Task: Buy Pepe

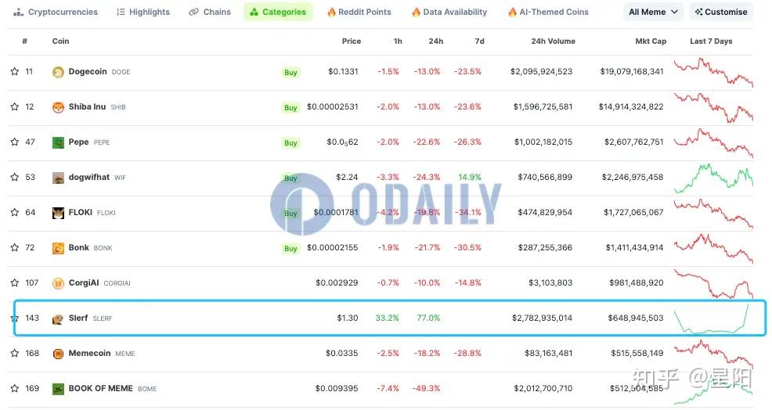Action: coord(290,142)
